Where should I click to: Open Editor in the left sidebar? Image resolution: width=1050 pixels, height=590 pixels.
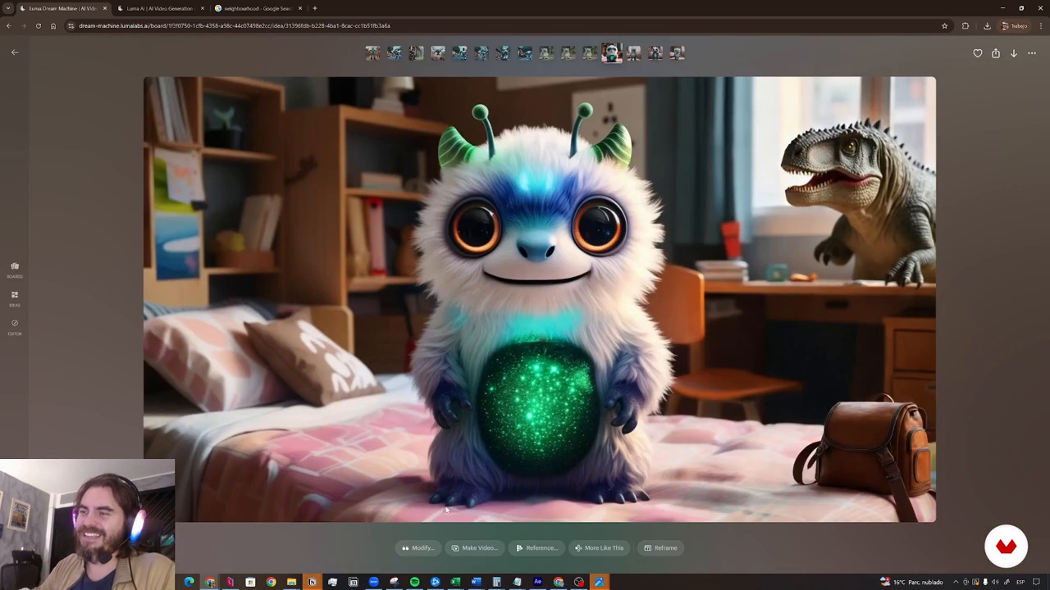coord(15,327)
